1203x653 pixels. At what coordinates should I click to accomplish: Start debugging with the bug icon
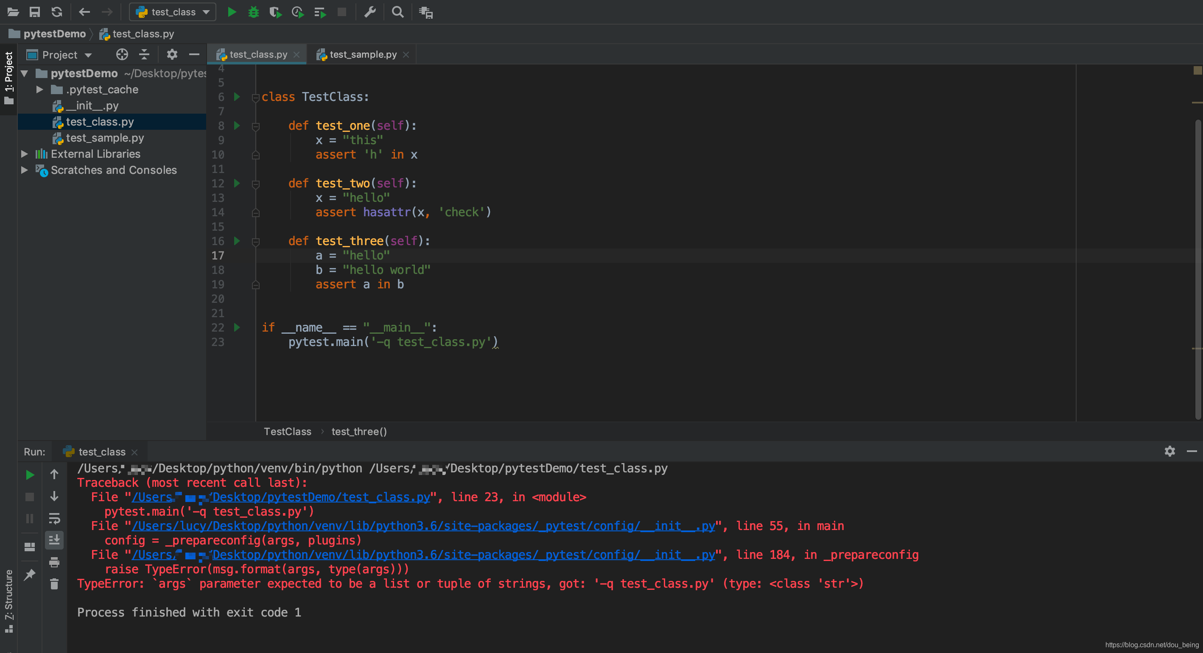(254, 12)
